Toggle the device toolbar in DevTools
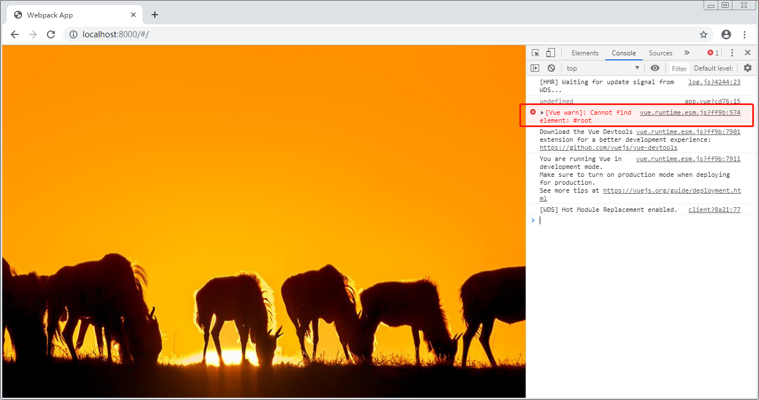This screenshot has height=400, width=759. (x=550, y=53)
